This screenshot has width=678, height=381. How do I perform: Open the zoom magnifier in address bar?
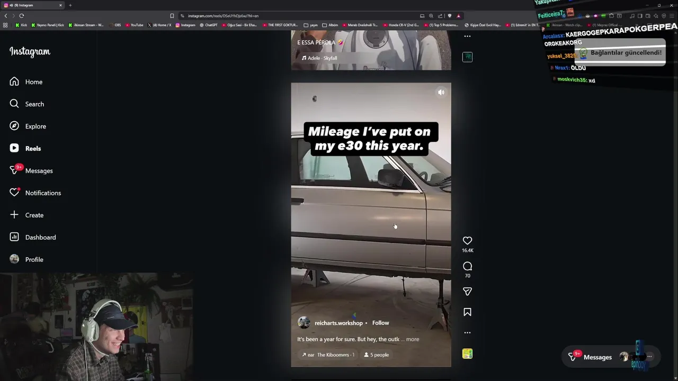pyautogui.click(x=431, y=16)
